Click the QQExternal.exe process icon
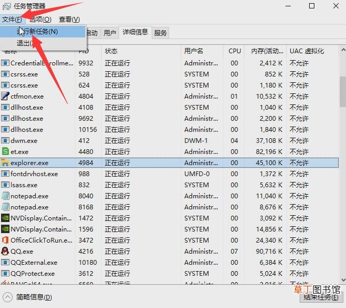 coord(5,263)
